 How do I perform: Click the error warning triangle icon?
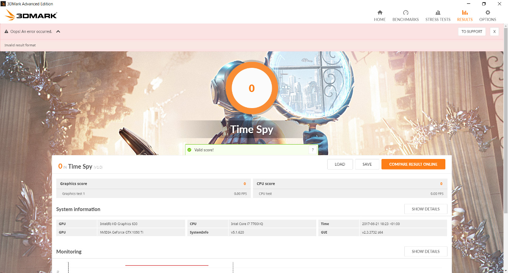coord(7,31)
